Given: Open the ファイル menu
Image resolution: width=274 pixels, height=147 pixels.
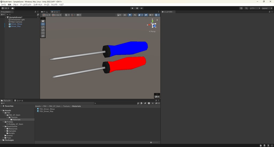Looking at the screenshot, I should tap(3, 5).
